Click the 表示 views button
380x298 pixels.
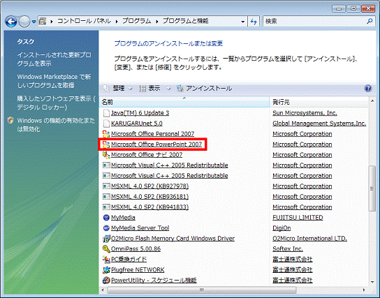tap(149, 89)
